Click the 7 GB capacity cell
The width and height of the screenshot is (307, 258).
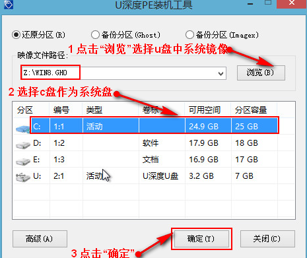tap(244, 176)
